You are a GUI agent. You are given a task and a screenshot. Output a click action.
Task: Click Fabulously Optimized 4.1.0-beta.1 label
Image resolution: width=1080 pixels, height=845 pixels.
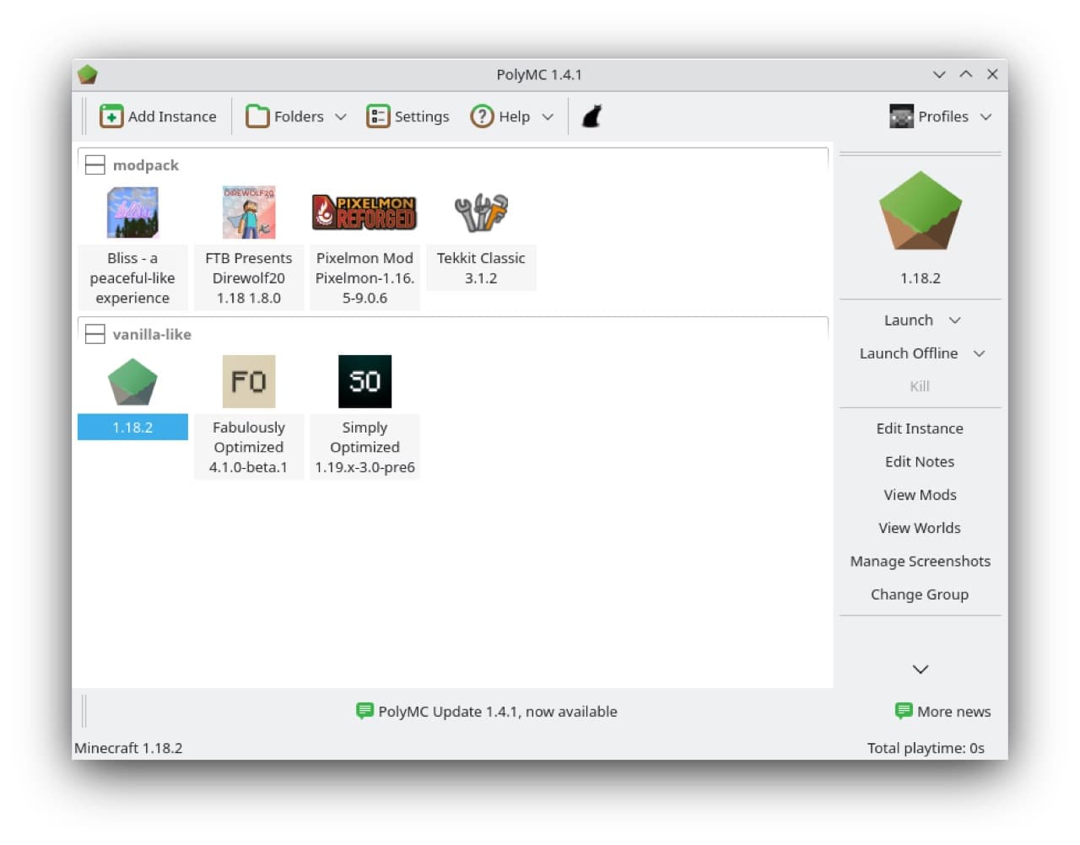tap(249, 448)
